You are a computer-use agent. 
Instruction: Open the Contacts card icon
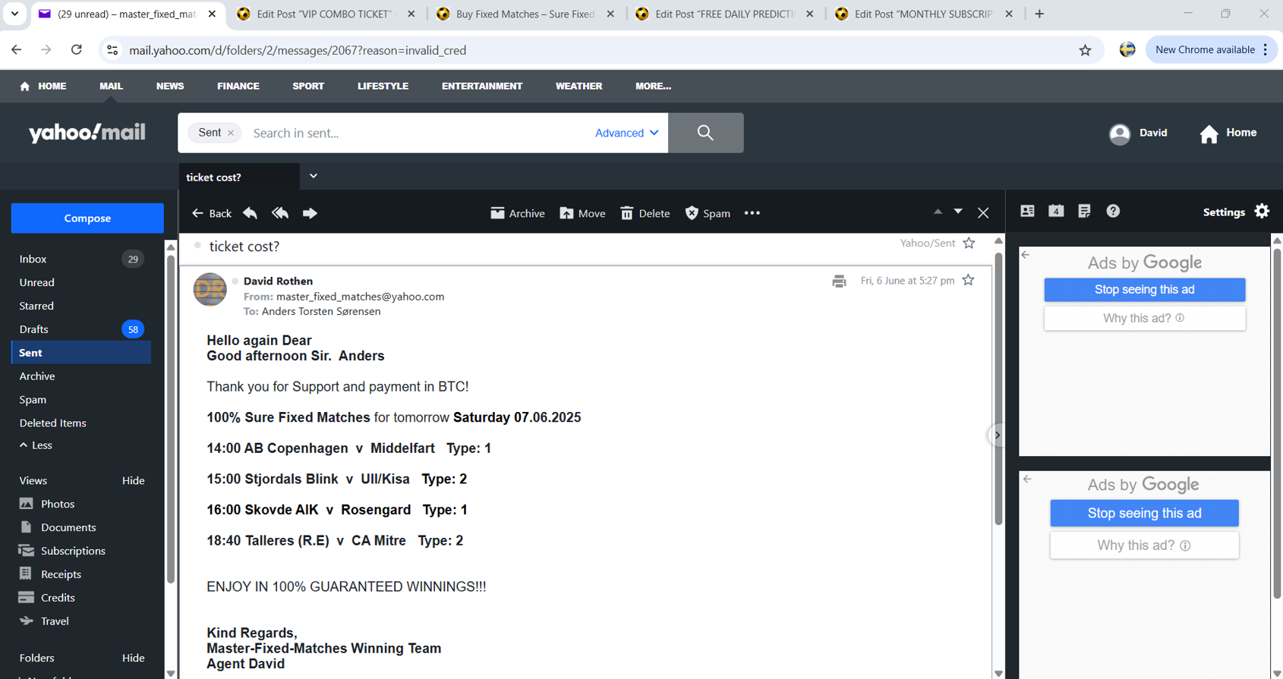click(1027, 211)
